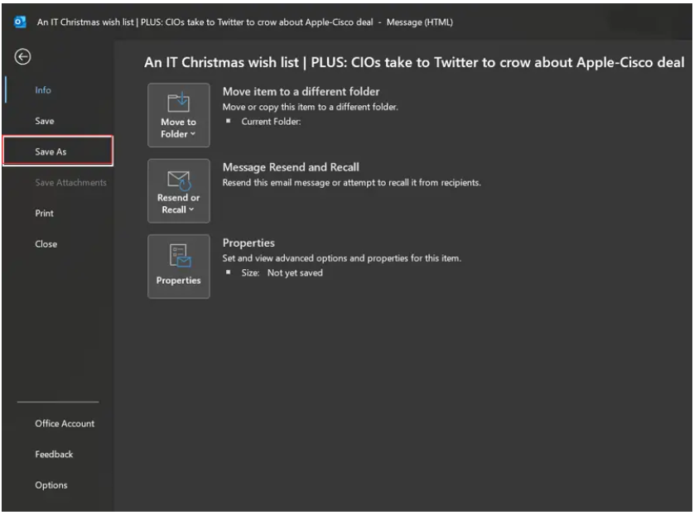Viewport: 694px width, 515px height.
Task: Select Save Attachments in the sidebar
Action: pyautogui.click(x=71, y=182)
